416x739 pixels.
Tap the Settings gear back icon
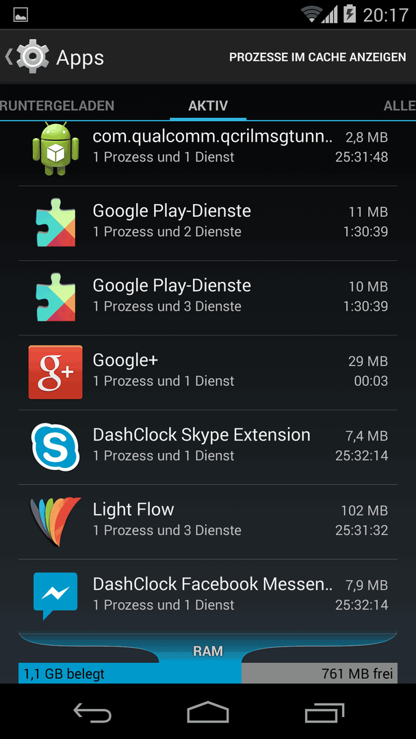click(27, 57)
